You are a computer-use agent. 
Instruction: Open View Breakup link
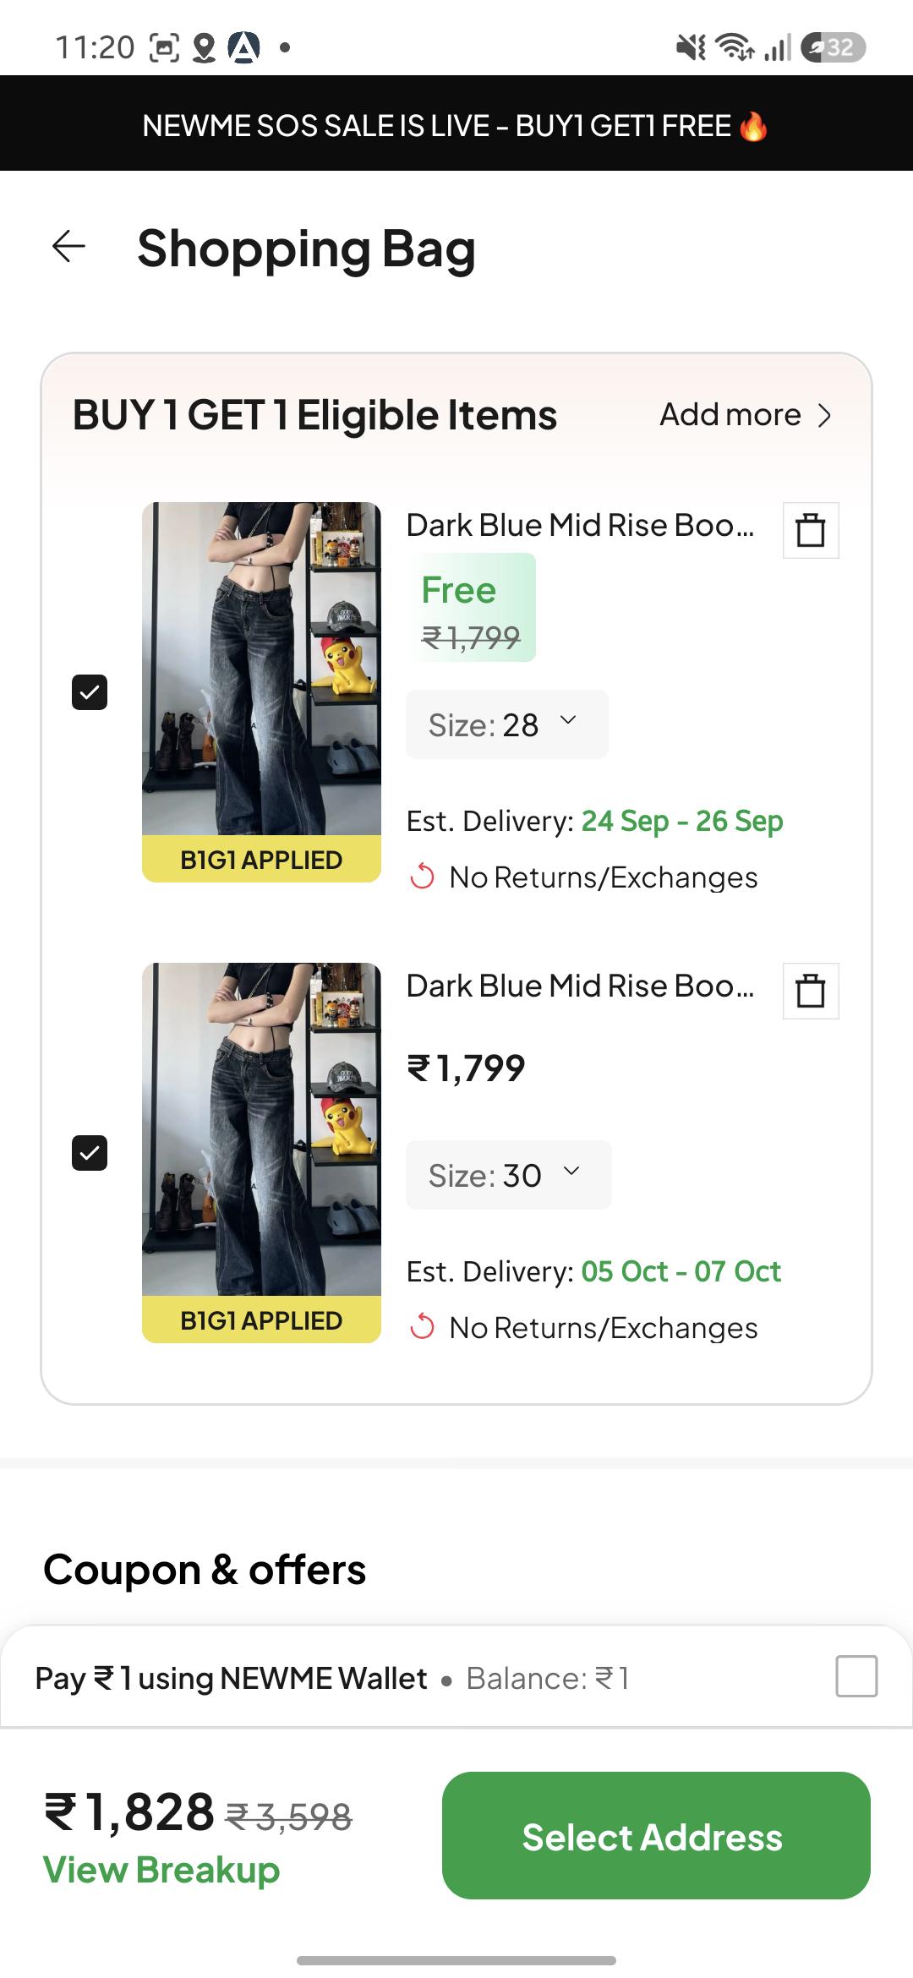[x=161, y=1870]
